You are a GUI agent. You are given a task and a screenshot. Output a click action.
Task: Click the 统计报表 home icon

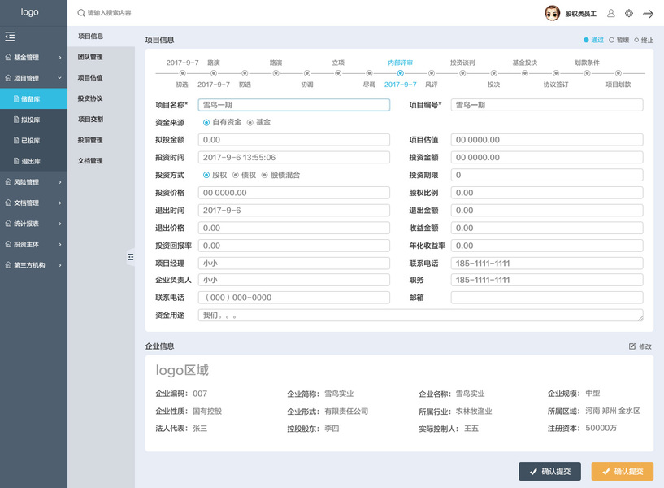pos(8,223)
